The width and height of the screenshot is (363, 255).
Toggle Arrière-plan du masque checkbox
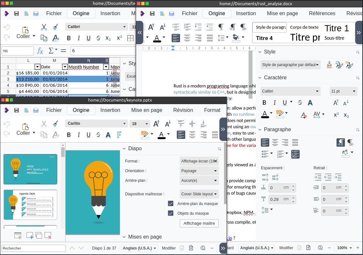(x=171, y=203)
